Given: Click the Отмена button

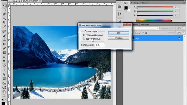Looking at the screenshot, I should 119,38.
